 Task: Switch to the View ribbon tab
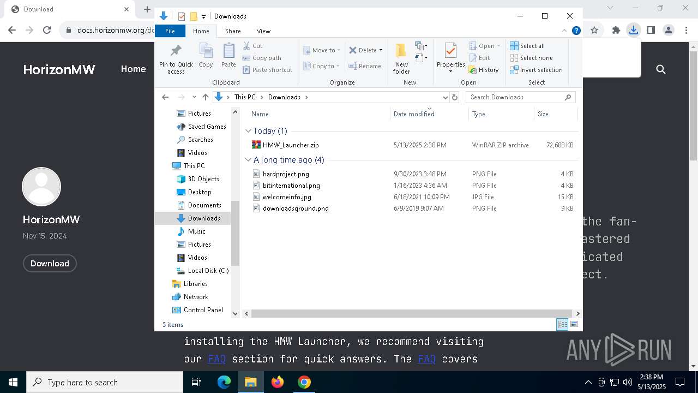(x=263, y=31)
